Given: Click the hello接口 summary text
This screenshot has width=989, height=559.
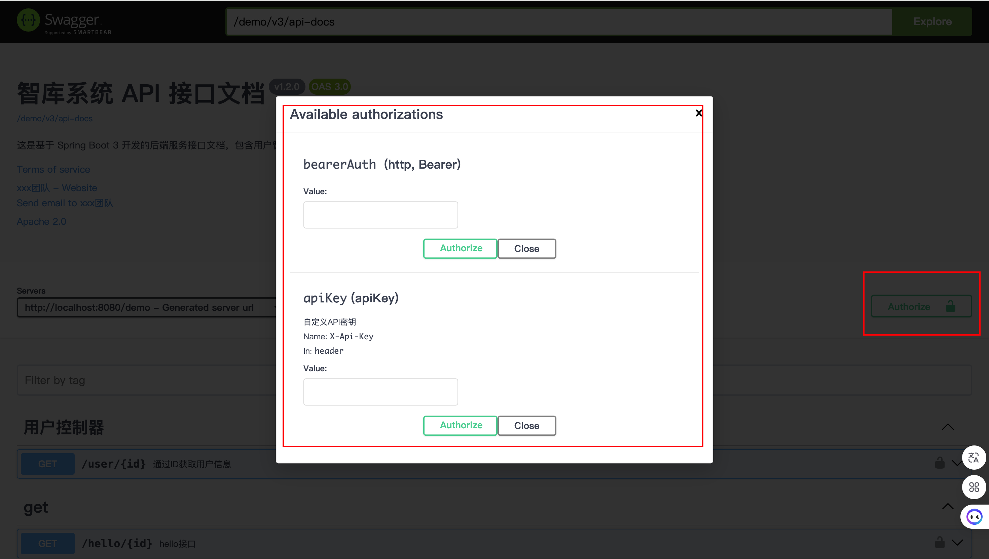Looking at the screenshot, I should click(x=178, y=544).
